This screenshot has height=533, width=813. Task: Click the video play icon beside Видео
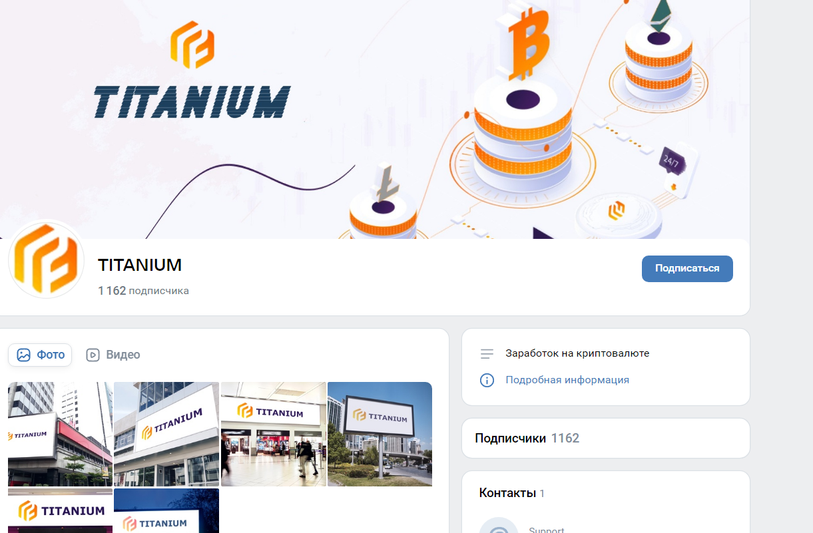tap(93, 355)
